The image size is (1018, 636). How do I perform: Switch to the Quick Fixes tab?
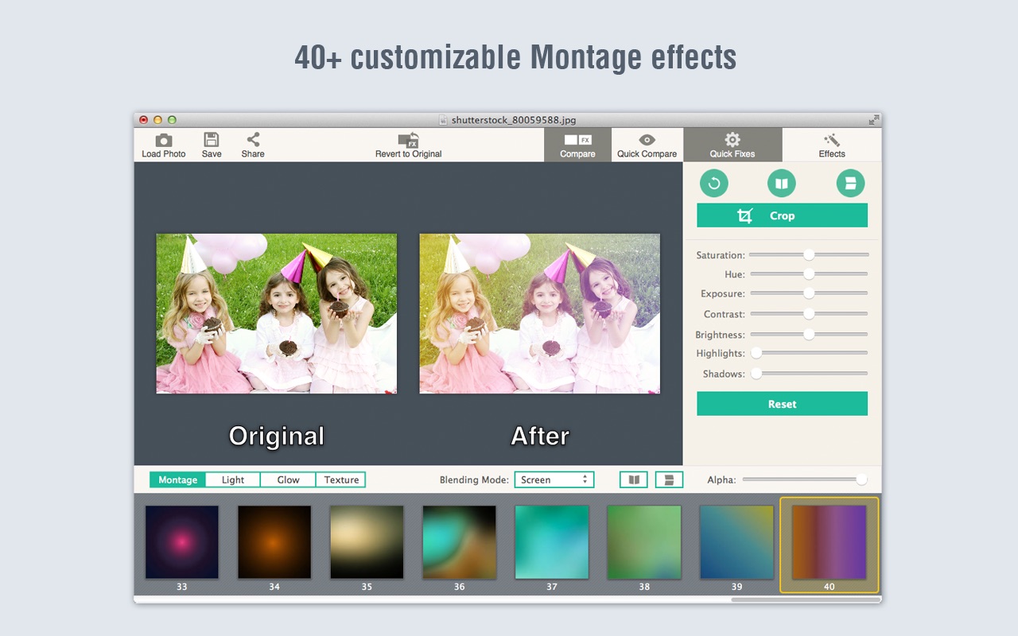pos(732,145)
